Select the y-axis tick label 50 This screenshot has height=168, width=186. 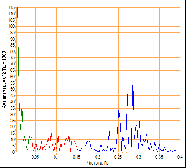pyautogui.click(x=12, y=89)
